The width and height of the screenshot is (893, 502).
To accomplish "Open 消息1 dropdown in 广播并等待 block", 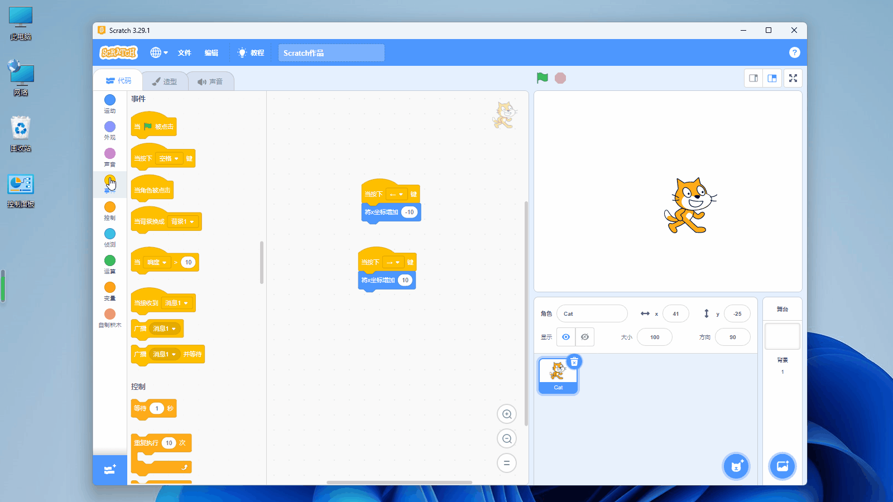I will click(x=165, y=354).
